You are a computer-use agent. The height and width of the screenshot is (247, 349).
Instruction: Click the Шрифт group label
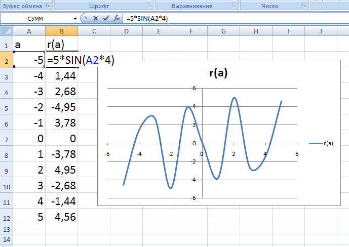[x=99, y=6]
